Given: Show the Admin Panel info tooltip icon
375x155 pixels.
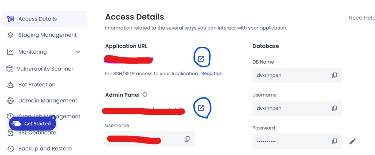Looking at the screenshot, I should (x=145, y=95).
